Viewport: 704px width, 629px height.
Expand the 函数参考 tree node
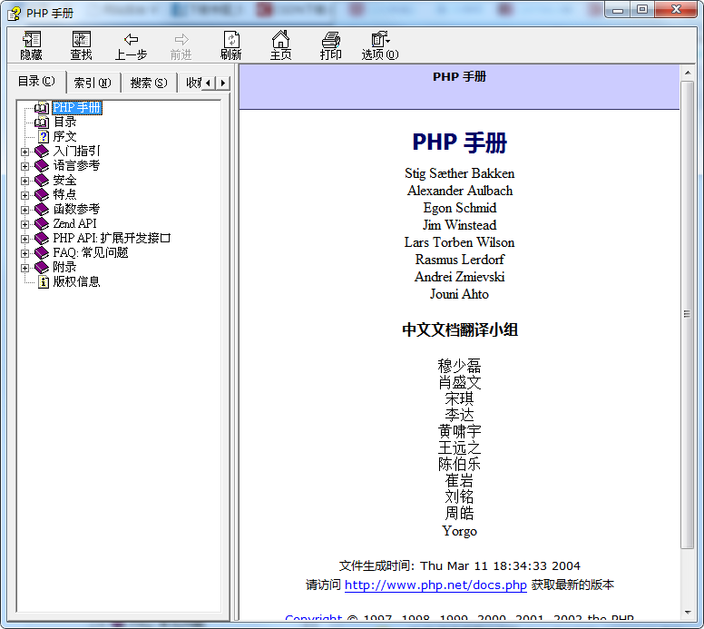click(x=25, y=210)
